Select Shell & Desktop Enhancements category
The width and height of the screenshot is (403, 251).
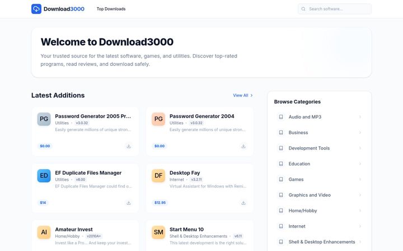coord(320,242)
